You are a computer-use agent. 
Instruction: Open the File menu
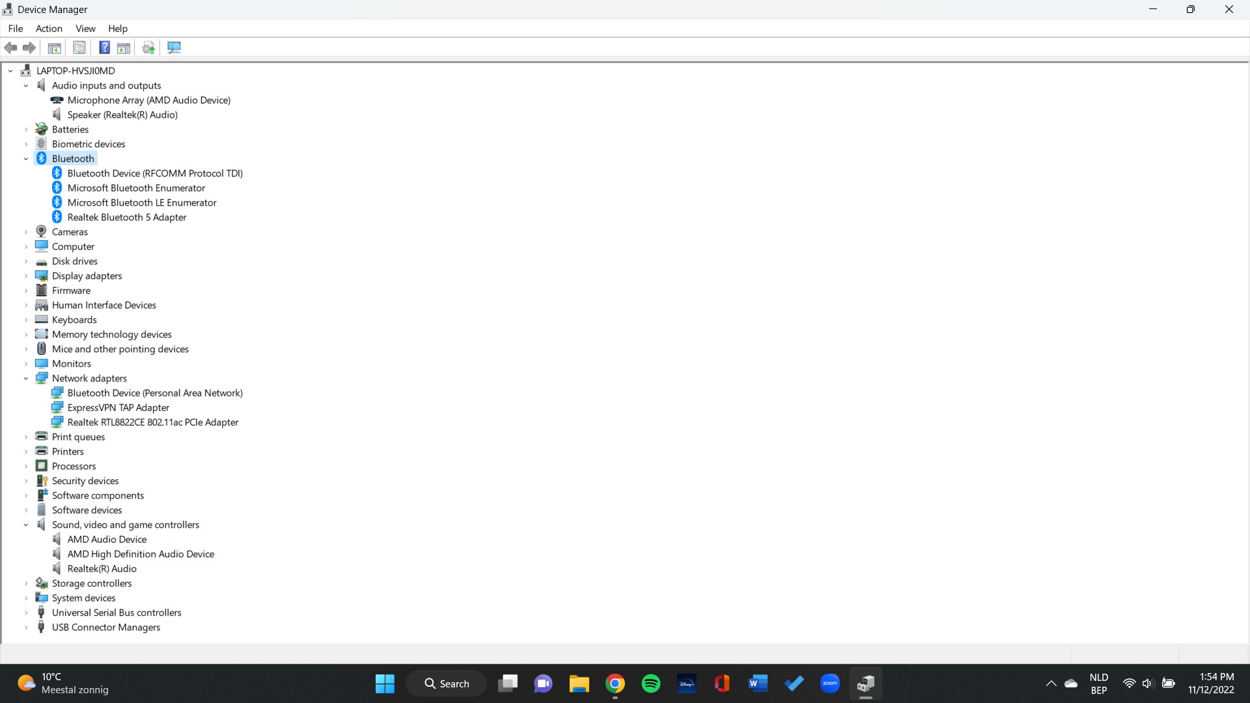click(15, 28)
